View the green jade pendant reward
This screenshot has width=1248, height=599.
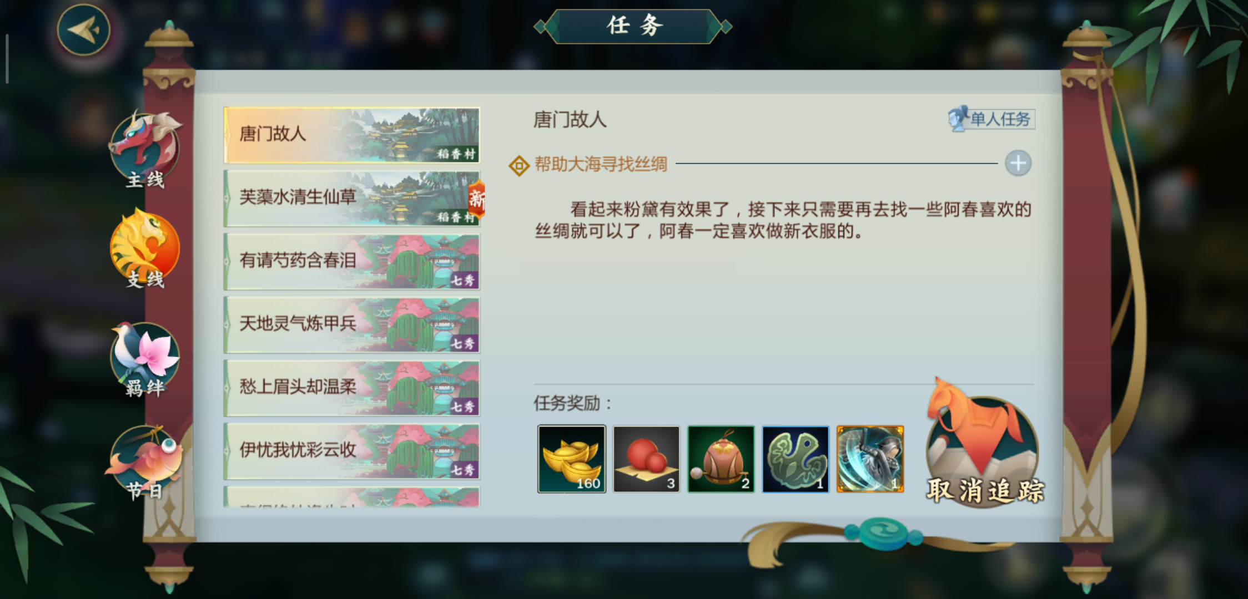(796, 459)
